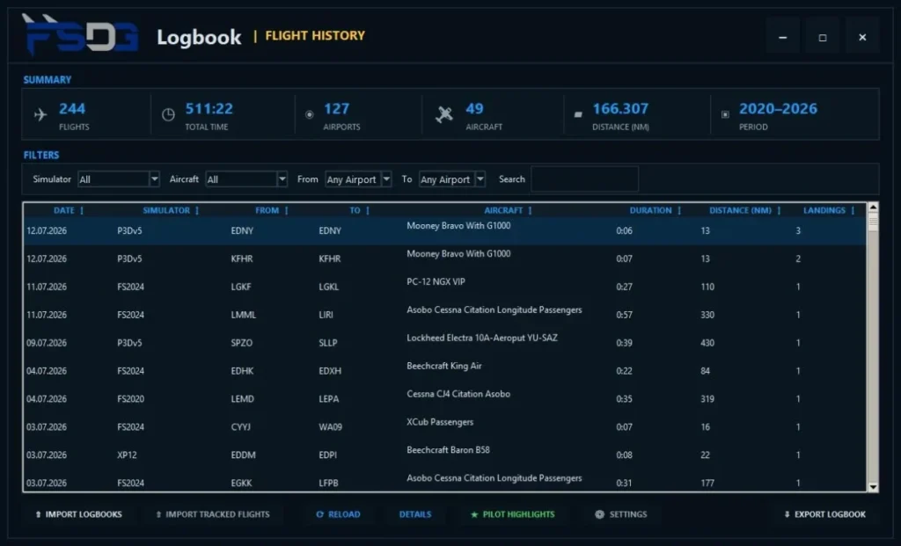Sort by the Simulator column header

(171, 211)
